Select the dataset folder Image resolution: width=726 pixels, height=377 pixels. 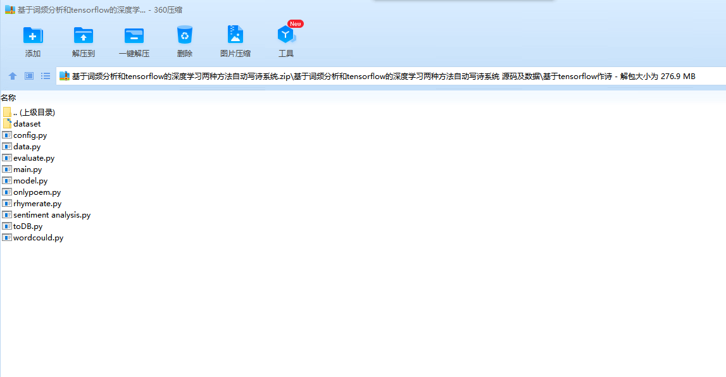click(22, 124)
